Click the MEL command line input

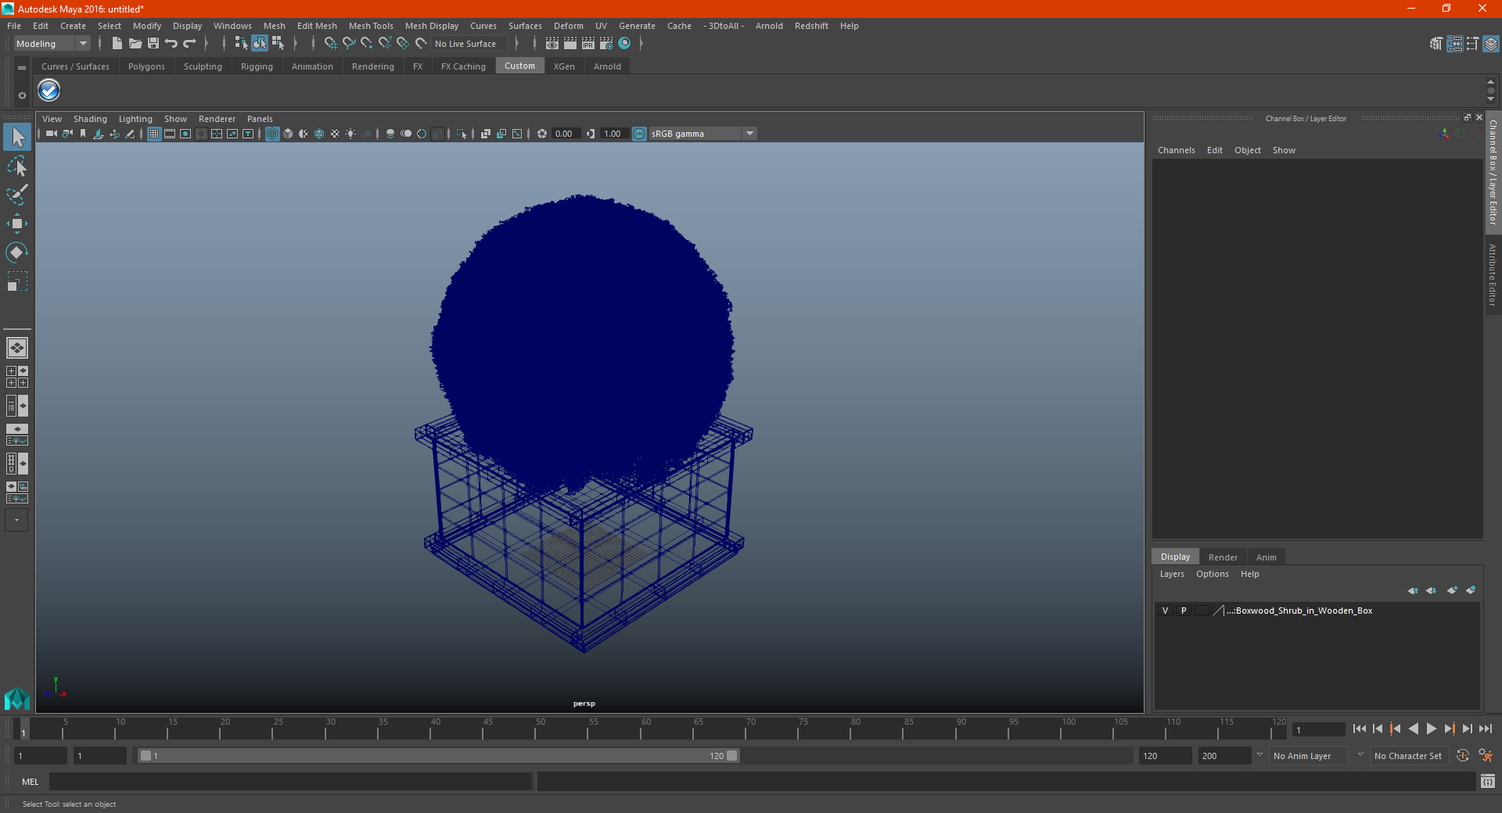pyautogui.click(x=291, y=781)
